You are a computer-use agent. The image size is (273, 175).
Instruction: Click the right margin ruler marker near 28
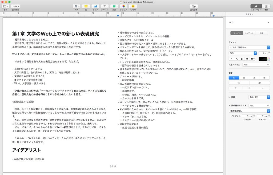[x=214, y=16]
